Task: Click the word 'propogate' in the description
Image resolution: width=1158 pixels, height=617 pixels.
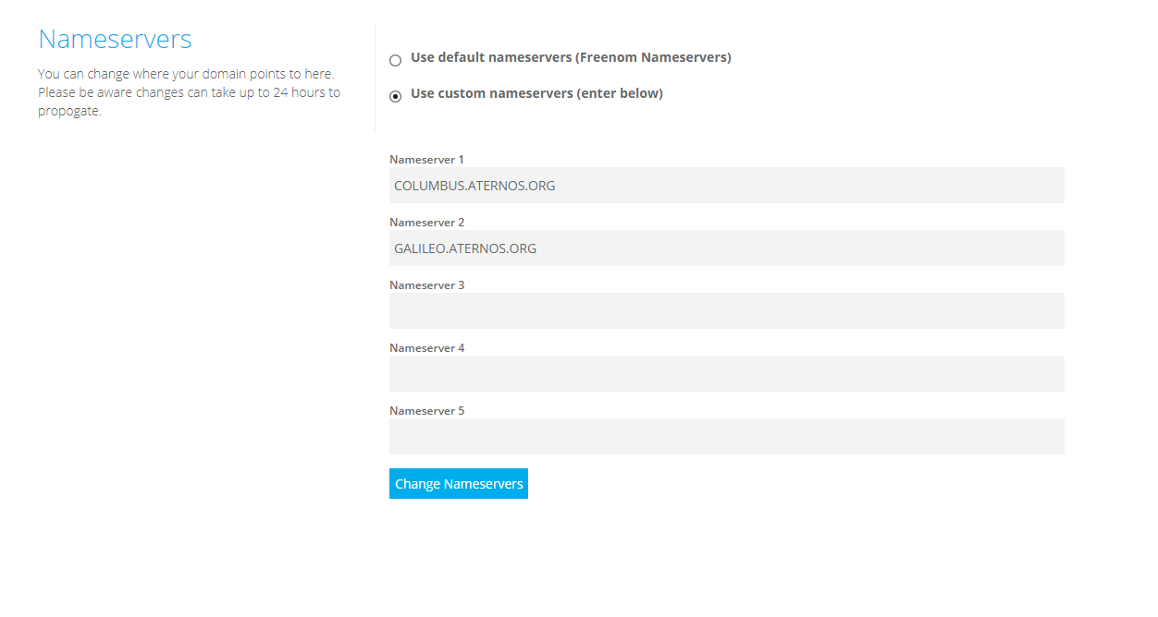Action: [68, 112]
